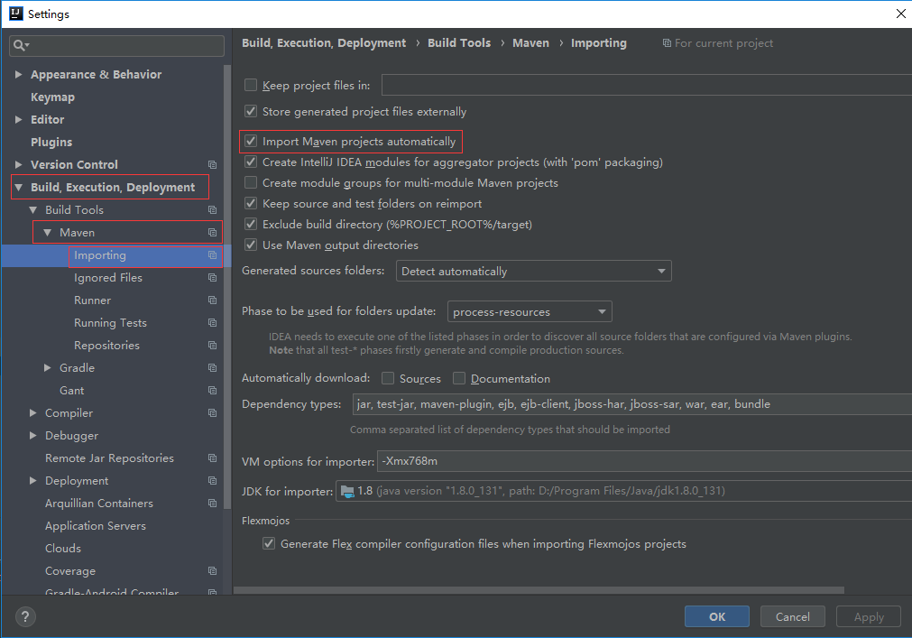This screenshot has height=638, width=912.
Task: Open the Repositories settings page
Action: click(107, 346)
